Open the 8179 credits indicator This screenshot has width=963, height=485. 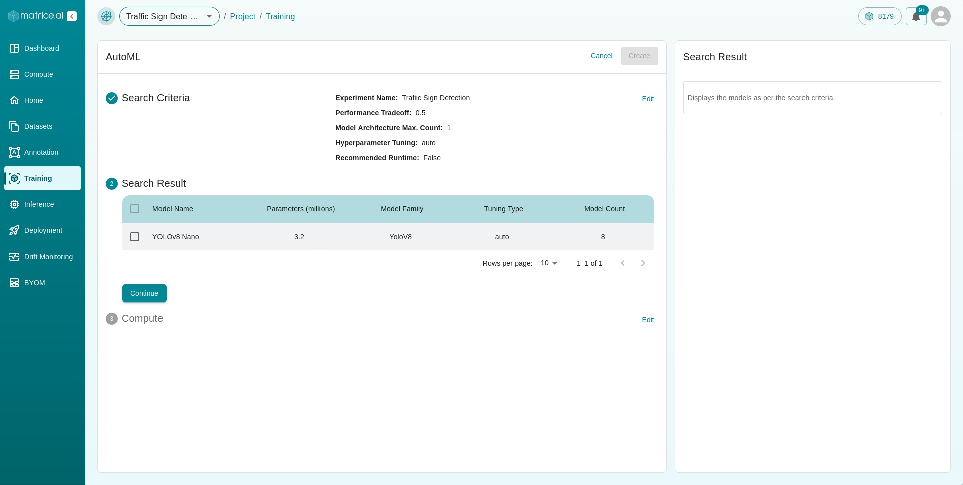tap(880, 16)
